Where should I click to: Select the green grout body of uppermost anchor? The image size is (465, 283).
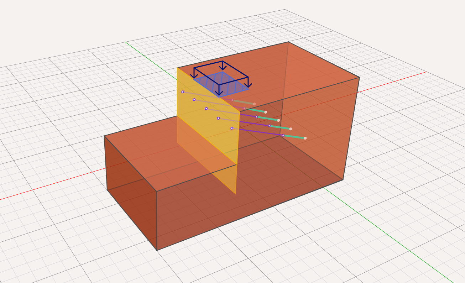(243, 102)
